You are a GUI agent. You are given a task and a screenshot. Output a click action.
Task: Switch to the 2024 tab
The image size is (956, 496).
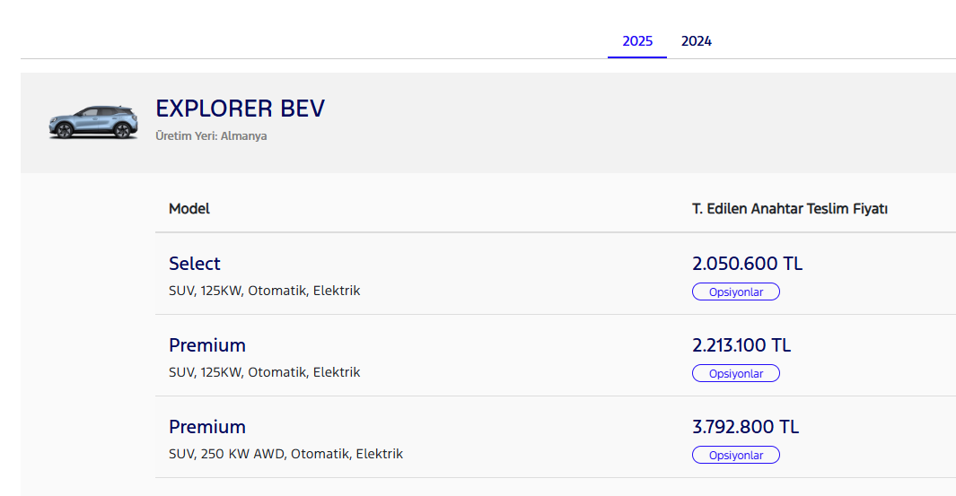(697, 41)
